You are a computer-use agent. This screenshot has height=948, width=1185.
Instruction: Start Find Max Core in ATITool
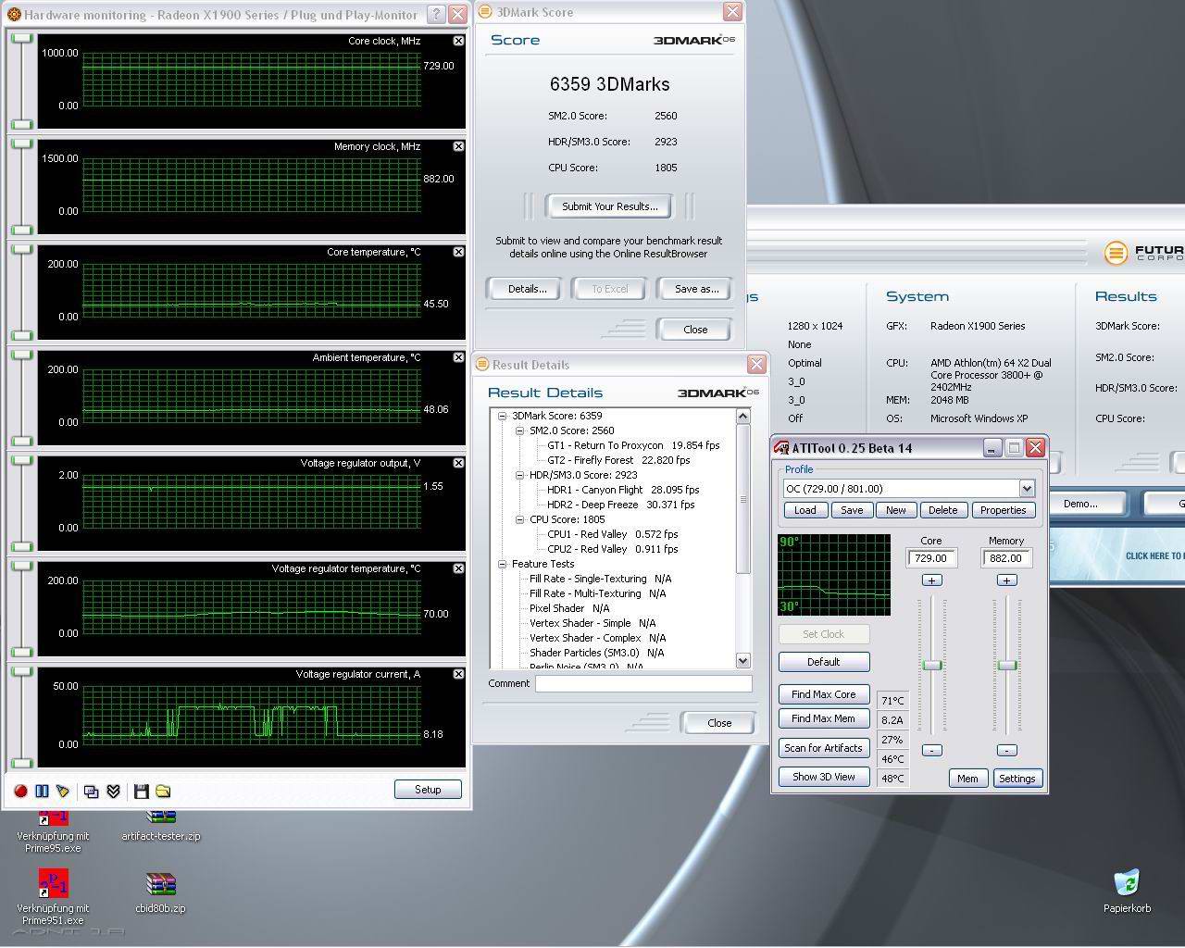pyautogui.click(x=823, y=694)
